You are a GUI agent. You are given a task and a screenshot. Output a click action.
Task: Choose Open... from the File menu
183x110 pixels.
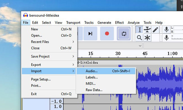click(49, 35)
